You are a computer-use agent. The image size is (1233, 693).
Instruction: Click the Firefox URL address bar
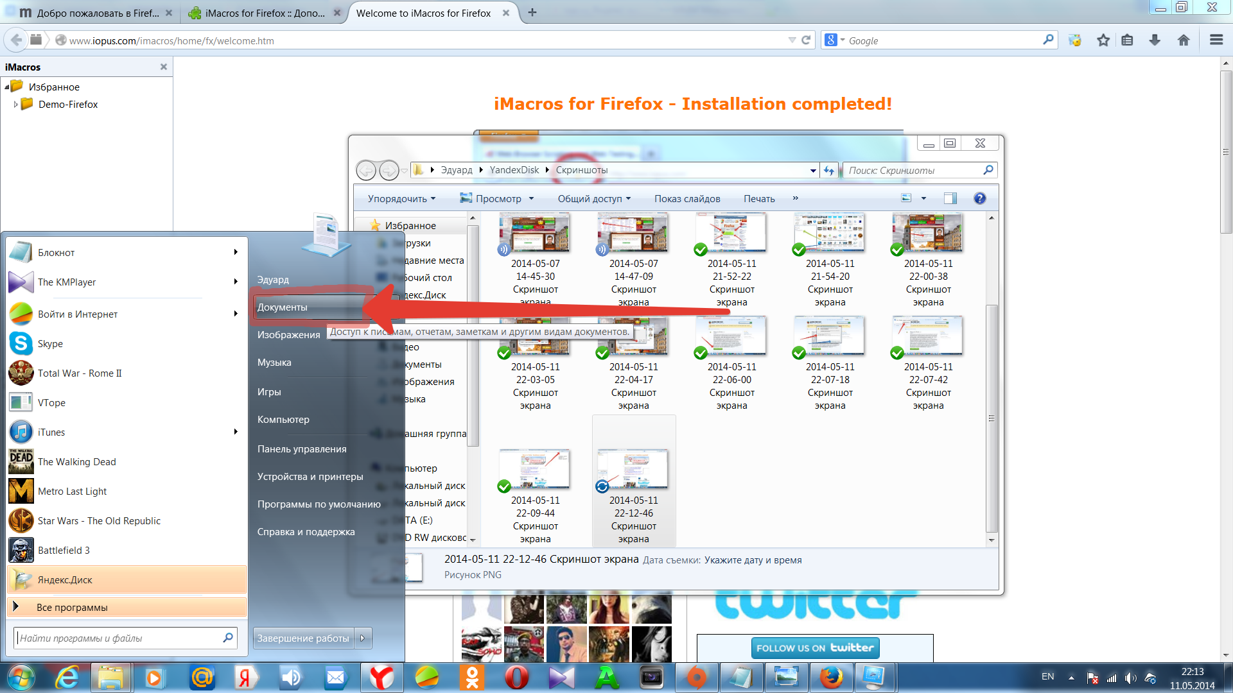tap(424, 40)
